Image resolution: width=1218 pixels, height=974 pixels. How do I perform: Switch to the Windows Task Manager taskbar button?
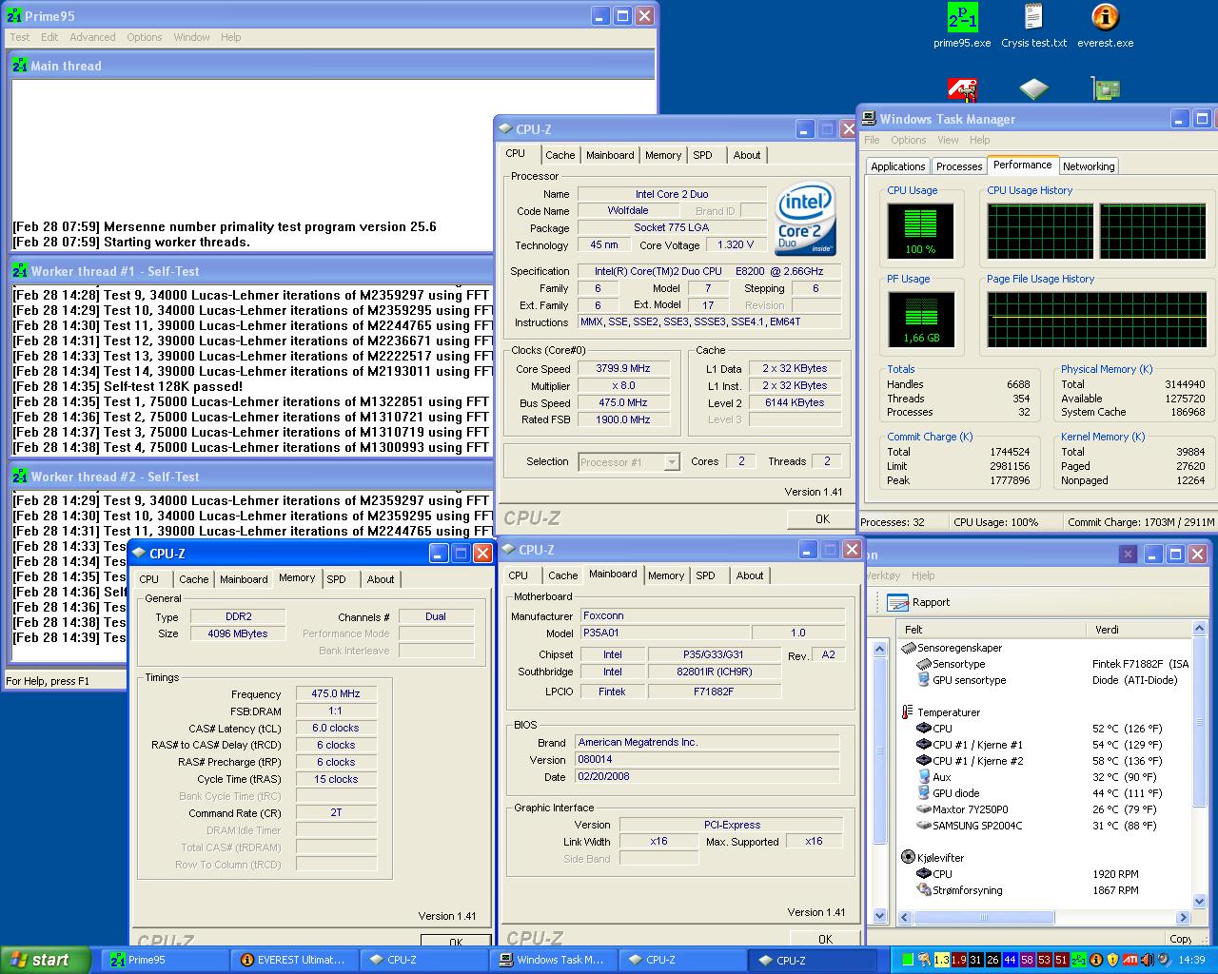(554, 960)
